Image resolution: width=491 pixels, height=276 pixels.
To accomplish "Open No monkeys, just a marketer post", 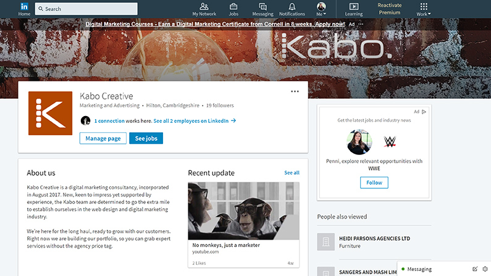I will pyautogui.click(x=226, y=245).
